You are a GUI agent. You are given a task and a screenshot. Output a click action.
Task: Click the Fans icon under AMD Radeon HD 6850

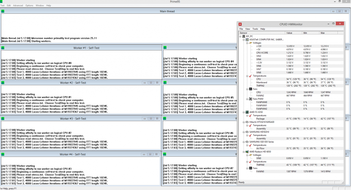click(x=250, y=168)
